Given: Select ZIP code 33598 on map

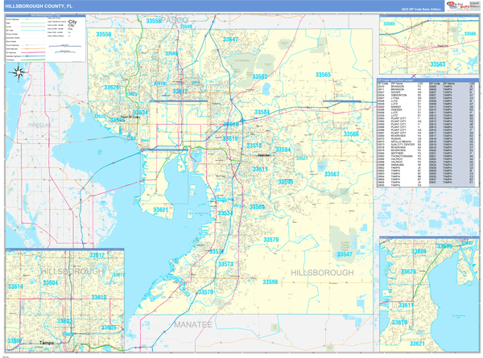Looking at the screenshot, I should pyautogui.click(x=270, y=282).
